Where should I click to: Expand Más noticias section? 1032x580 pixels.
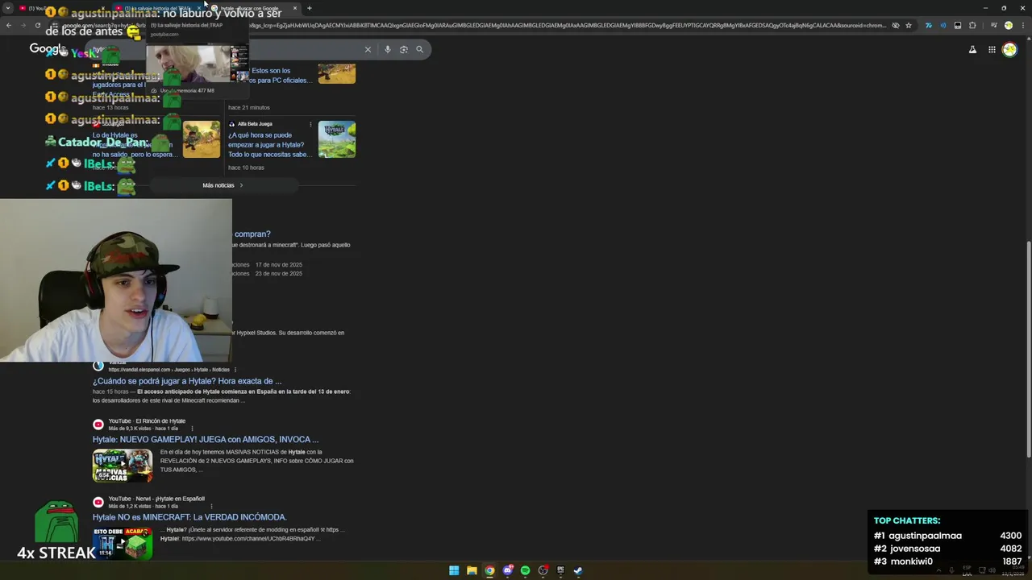[x=223, y=185]
